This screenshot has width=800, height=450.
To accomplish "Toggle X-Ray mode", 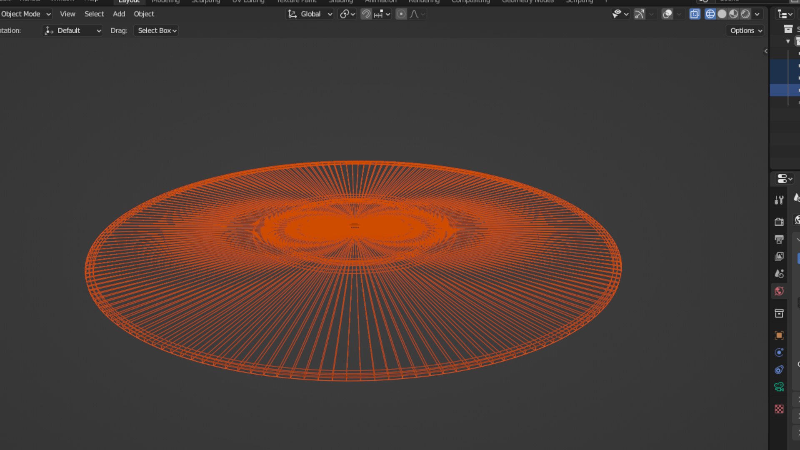I will [x=695, y=14].
